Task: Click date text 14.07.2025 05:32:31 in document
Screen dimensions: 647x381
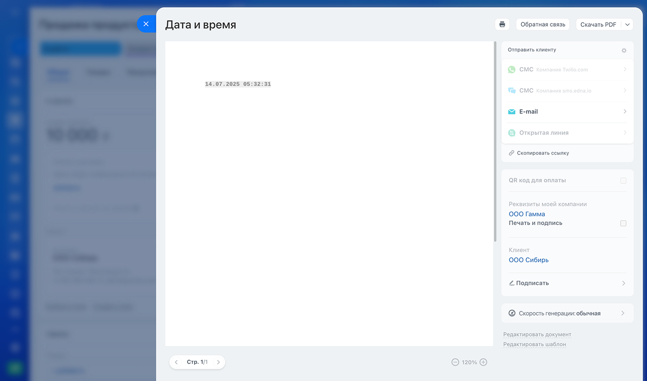Action: click(x=238, y=84)
